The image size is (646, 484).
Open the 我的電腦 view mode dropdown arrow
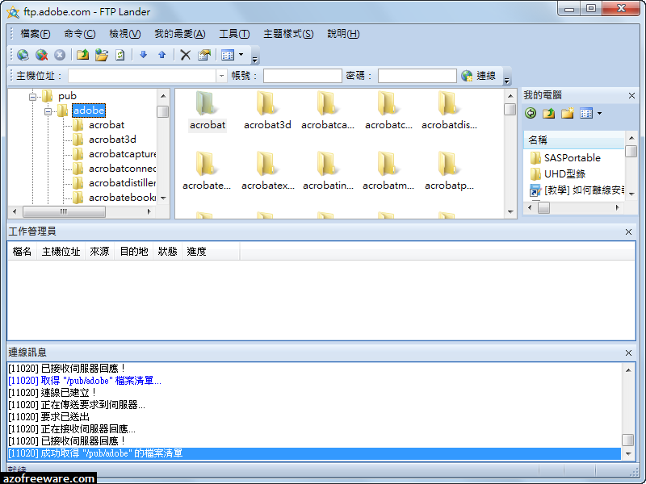(x=599, y=113)
